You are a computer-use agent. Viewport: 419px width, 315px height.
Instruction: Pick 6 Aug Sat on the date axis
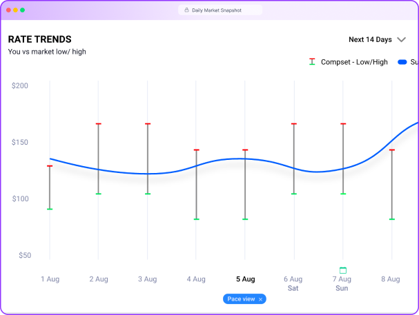pyautogui.click(x=293, y=283)
